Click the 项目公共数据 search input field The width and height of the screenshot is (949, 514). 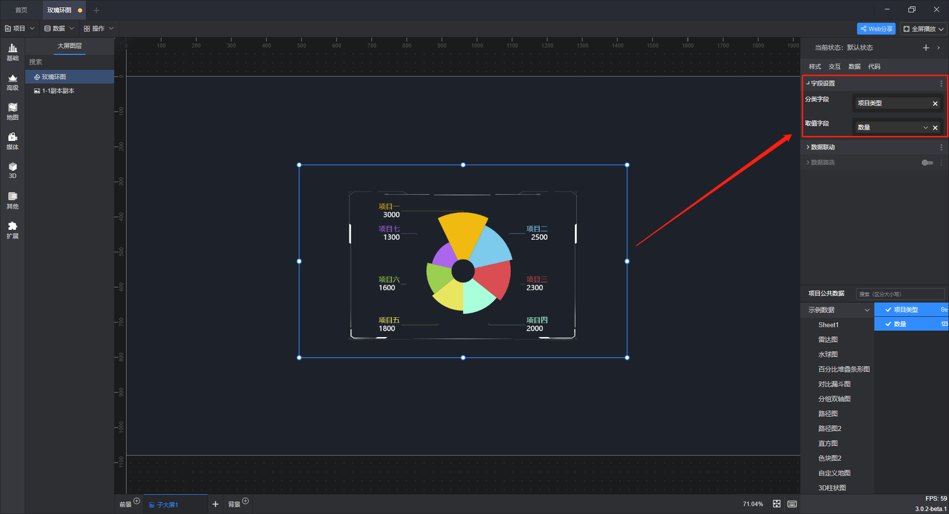click(900, 294)
